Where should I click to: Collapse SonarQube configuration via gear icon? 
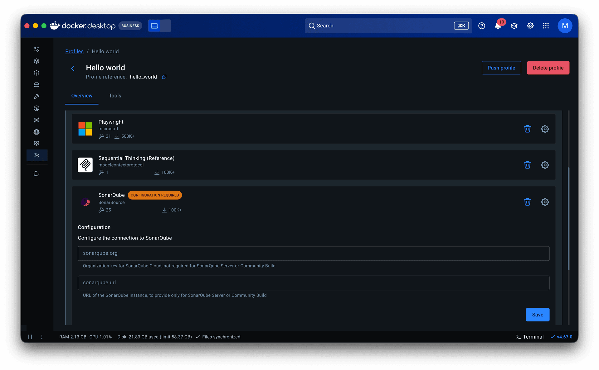tap(545, 202)
